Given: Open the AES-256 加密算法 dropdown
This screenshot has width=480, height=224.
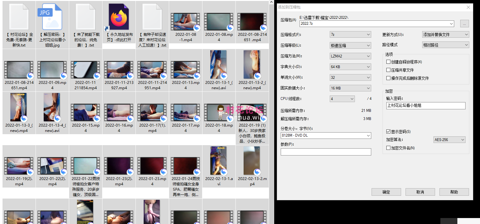Looking at the screenshot, I should pos(449,139).
